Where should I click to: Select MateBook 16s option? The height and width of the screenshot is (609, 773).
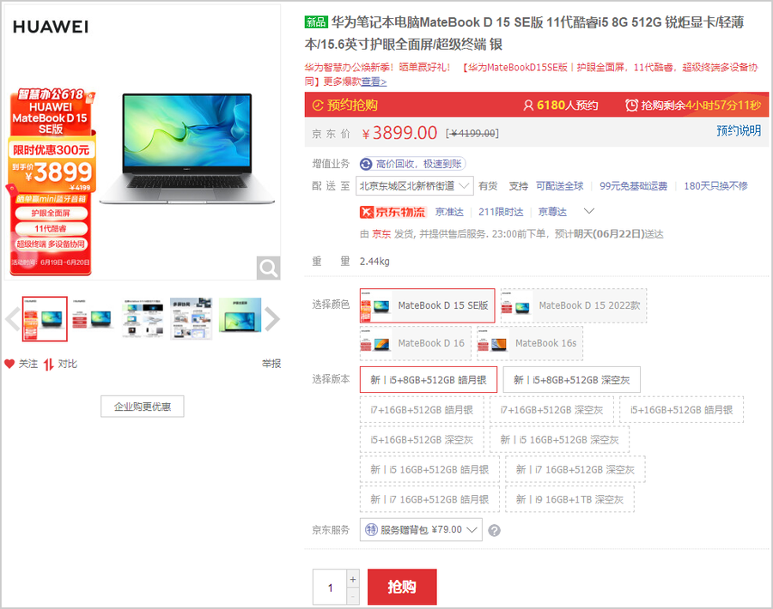pyautogui.click(x=530, y=343)
